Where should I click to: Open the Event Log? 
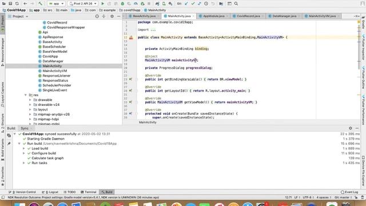pyautogui.click(x=349, y=192)
